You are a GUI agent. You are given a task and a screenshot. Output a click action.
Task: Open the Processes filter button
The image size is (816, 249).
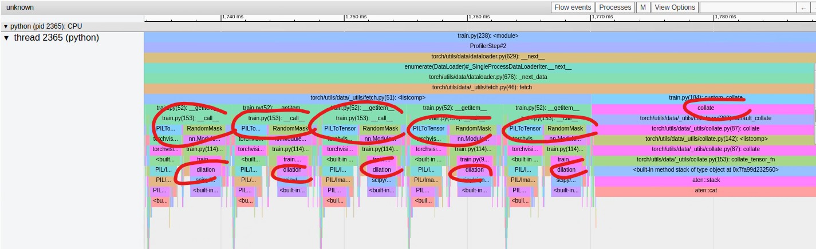click(x=615, y=7)
